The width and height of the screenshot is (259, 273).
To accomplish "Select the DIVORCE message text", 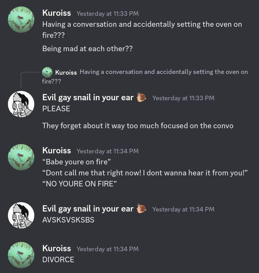I will tap(58, 260).
